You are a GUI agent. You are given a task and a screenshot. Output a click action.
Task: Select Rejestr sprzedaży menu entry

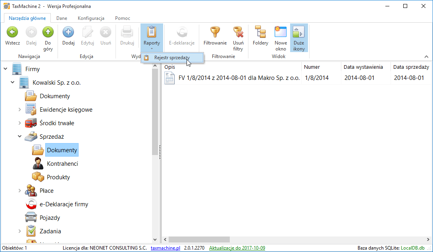172,58
